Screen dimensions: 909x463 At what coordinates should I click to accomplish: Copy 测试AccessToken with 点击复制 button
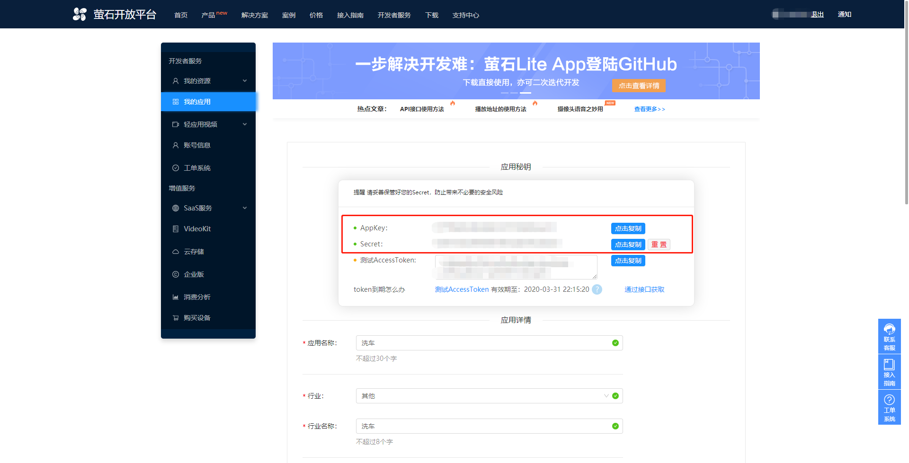[628, 261]
